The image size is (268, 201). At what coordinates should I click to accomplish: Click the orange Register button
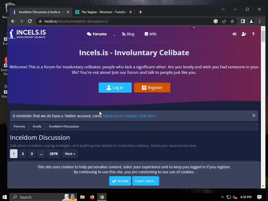(152, 87)
